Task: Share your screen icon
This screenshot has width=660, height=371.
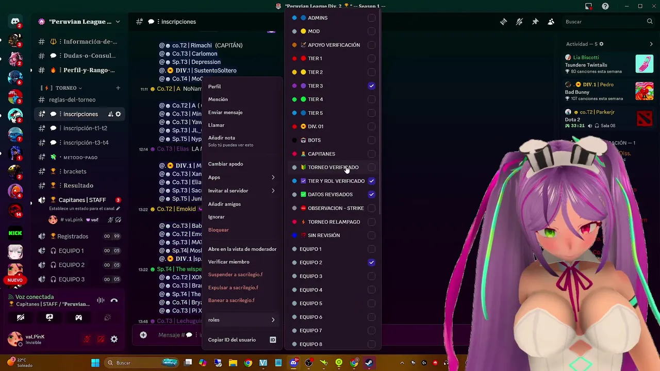Action: tap(49, 318)
